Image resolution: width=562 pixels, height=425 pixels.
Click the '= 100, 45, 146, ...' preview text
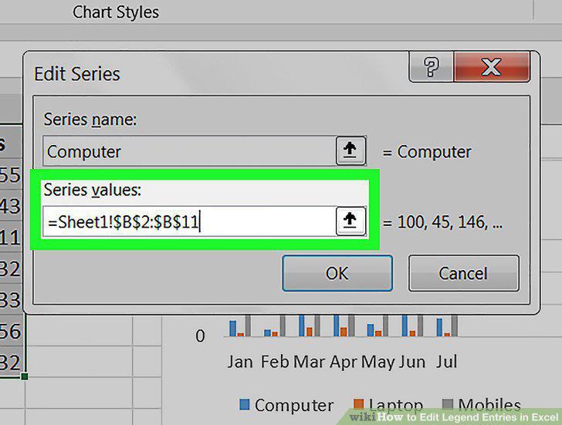click(x=442, y=222)
